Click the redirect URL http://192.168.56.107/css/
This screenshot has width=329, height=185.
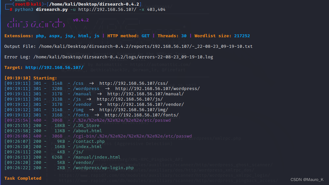pyautogui.click(x=134, y=83)
